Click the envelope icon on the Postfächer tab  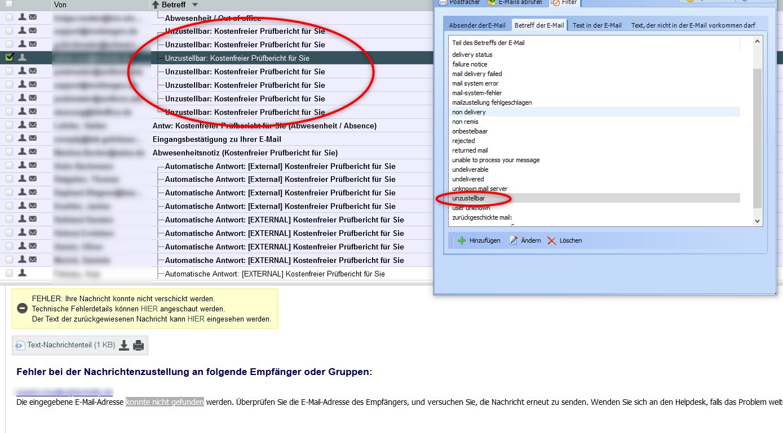pos(443,2)
